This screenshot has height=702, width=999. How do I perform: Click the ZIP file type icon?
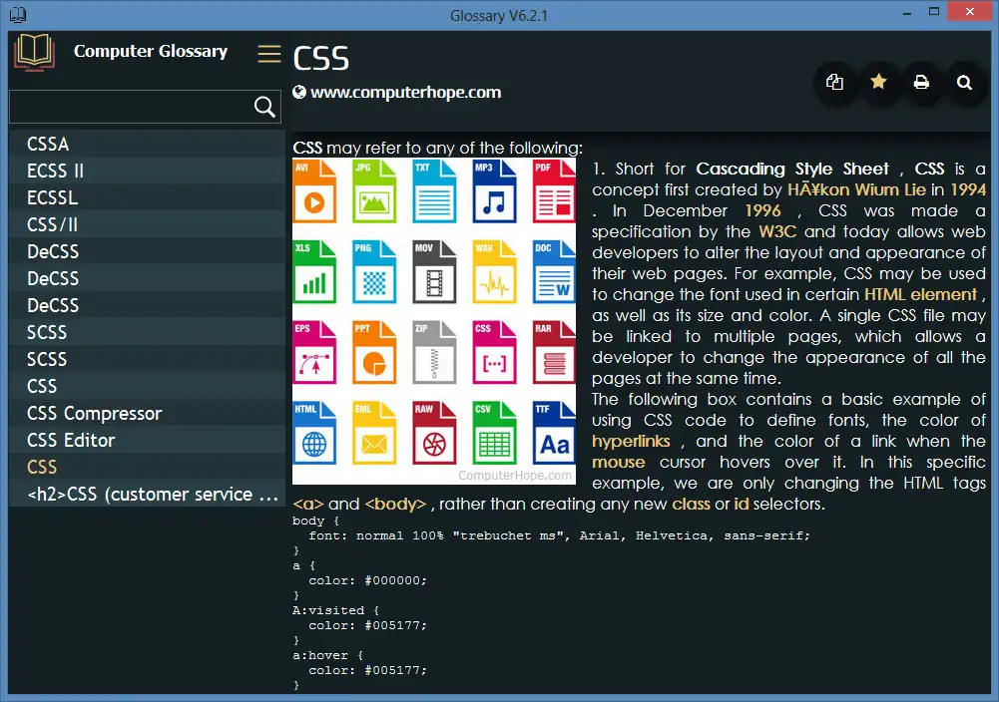pyautogui.click(x=434, y=352)
